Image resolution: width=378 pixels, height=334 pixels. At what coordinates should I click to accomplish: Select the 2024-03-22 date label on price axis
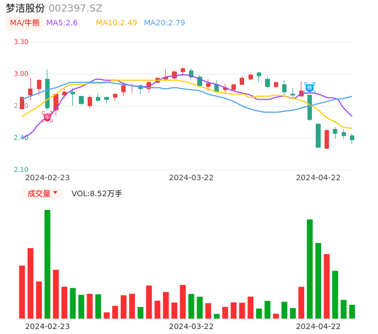click(x=191, y=177)
